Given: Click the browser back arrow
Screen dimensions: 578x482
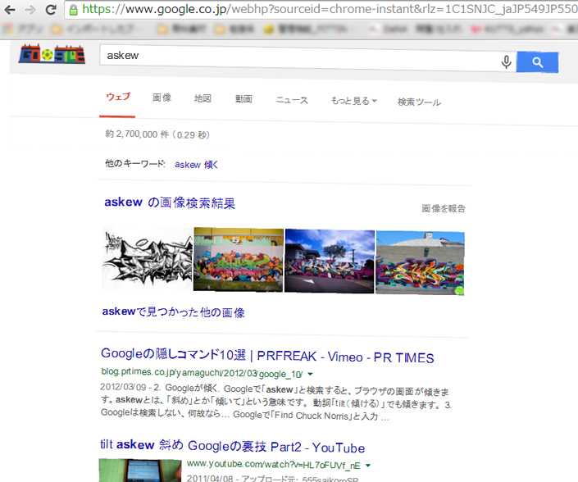Looking at the screenshot, I should point(10,10).
